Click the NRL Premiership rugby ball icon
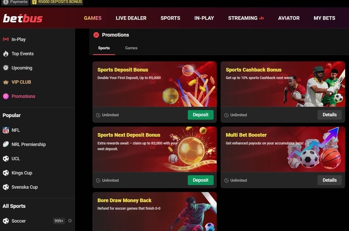This screenshot has width=349, height=231. pyautogui.click(x=6, y=144)
